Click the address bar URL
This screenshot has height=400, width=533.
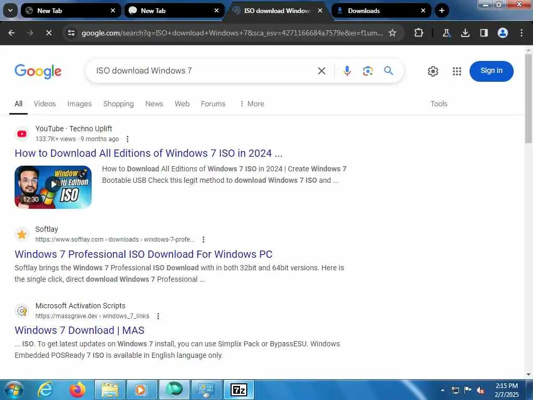(x=232, y=33)
